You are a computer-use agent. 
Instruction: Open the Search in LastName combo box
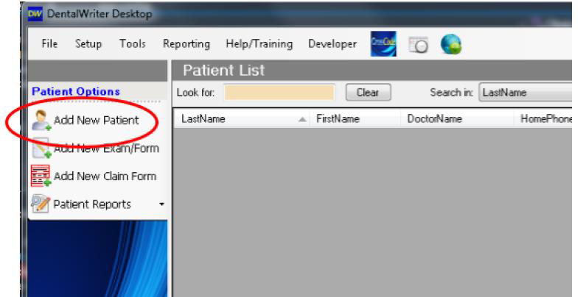(x=526, y=93)
